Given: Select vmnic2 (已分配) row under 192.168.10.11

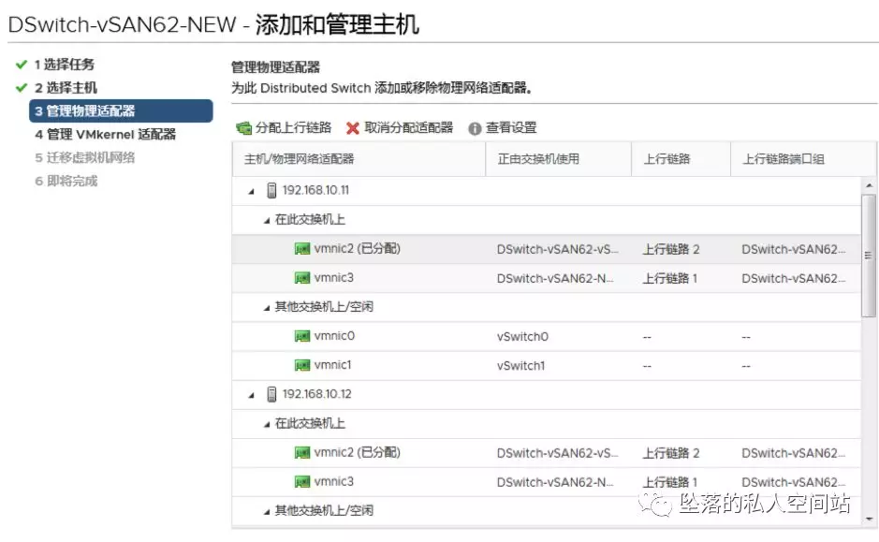Looking at the screenshot, I should (x=547, y=249).
